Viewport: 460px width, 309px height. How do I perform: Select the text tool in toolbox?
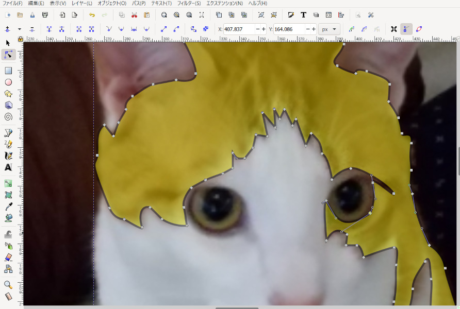pos(8,167)
